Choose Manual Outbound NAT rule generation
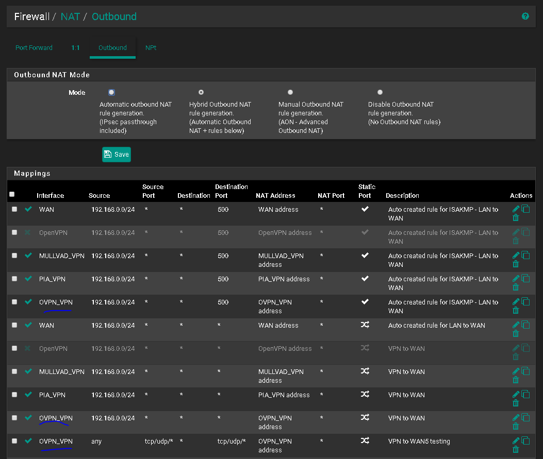The height and width of the screenshot is (459, 543). pyautogui.click(x=290, y=92)
